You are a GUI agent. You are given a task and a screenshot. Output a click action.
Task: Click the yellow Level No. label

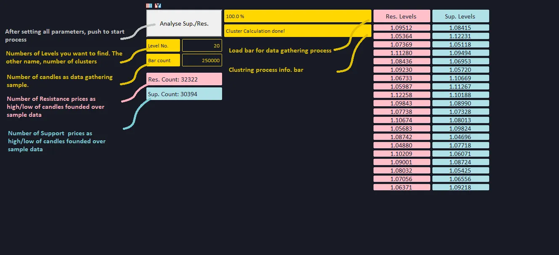[x=163, y=45]
